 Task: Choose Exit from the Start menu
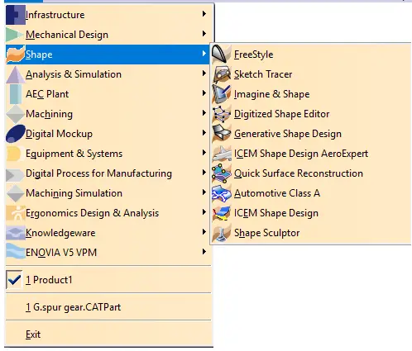point(108,334)
